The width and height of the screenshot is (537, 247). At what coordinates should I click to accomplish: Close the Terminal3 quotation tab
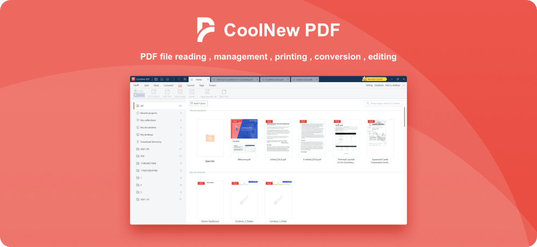(x=257, y=79)
